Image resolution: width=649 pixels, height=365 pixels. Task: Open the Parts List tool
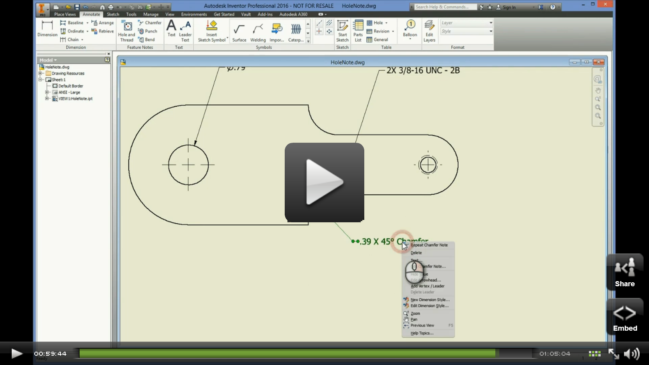358,30
